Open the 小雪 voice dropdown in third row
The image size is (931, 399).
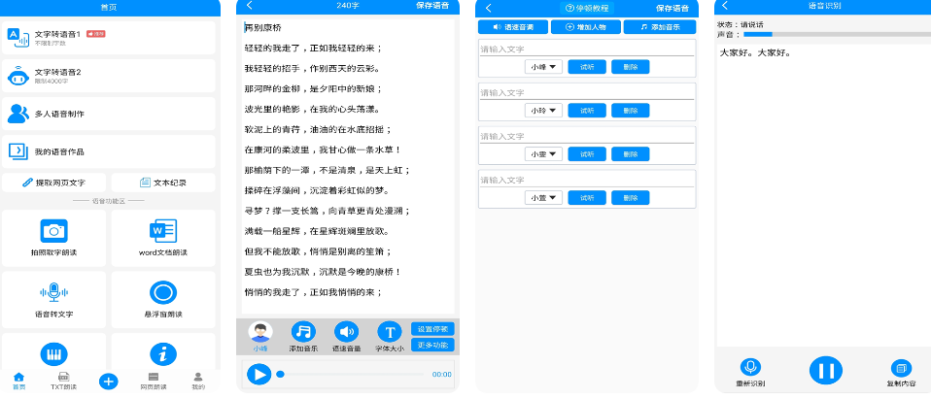543,154
